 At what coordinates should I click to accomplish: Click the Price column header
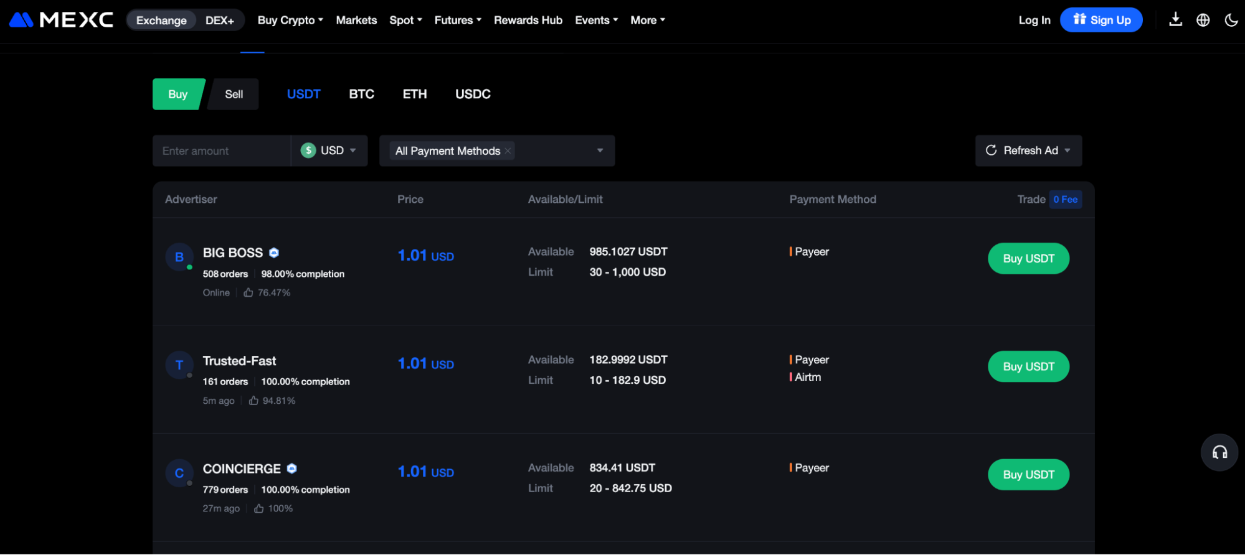tap(410, 199)
